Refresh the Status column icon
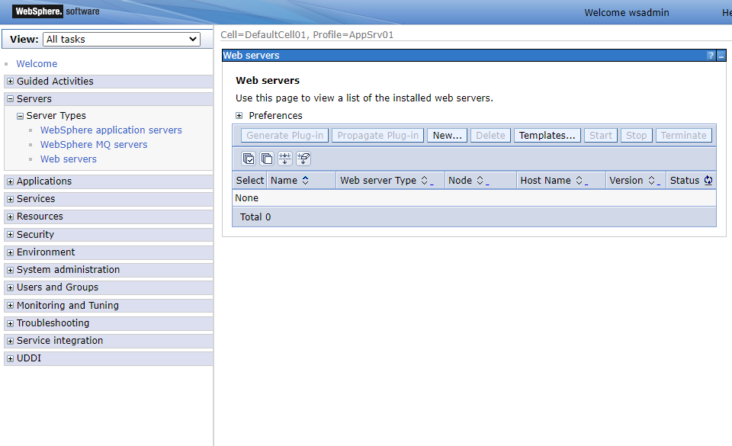732x446 pixels. click(x=708, y=180)
